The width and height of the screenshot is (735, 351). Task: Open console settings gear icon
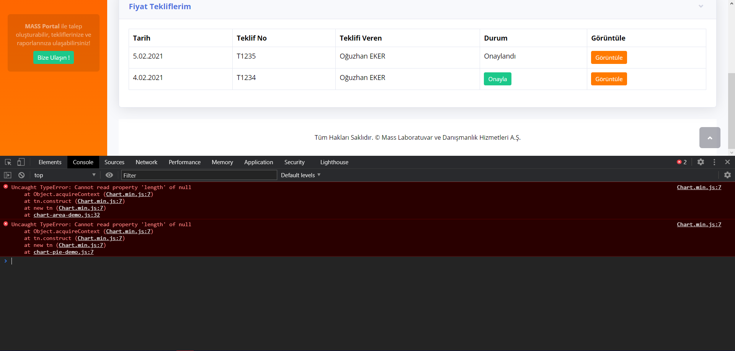click(x=727, y=175)
